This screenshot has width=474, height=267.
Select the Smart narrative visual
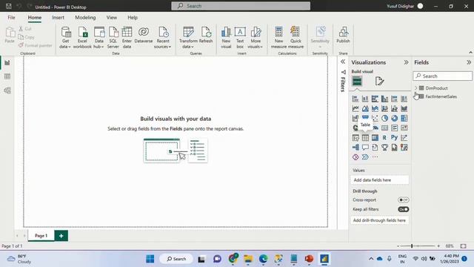[375, 148]
